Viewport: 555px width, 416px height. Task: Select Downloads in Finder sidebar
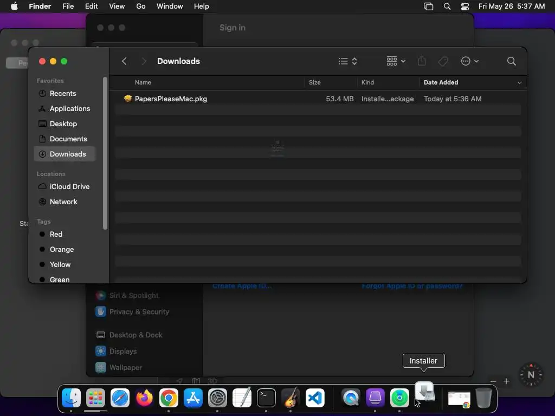(x=65, y=154)
